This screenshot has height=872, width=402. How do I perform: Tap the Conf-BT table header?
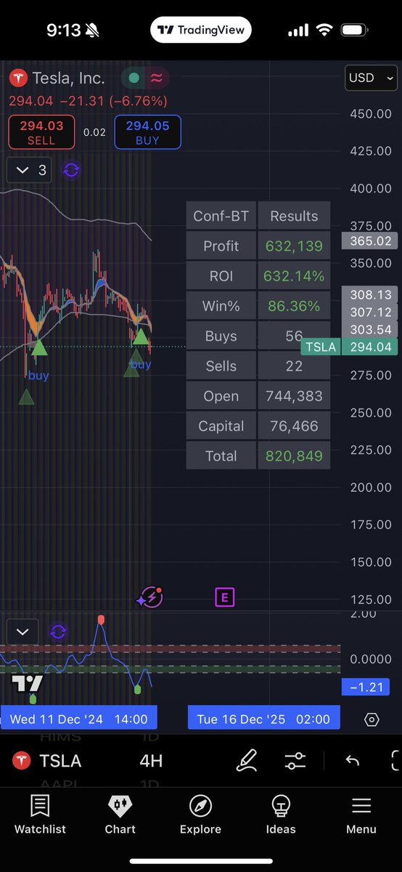click(x=221, y=216)
